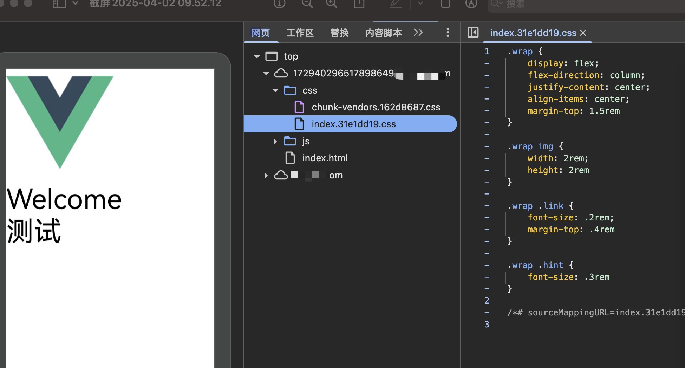Viewport: 685px width, 368px height.
Task: Open the markup options dropdown chevron
Action: [420, 4]
